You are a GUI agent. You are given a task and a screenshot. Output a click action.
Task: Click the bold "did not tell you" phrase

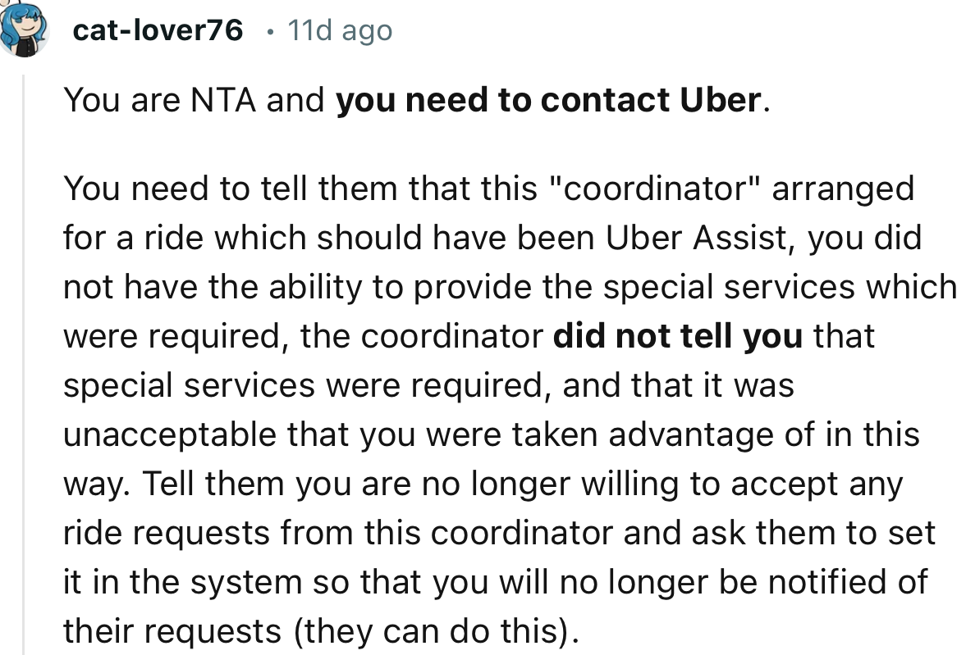click(x=678, y=336)
